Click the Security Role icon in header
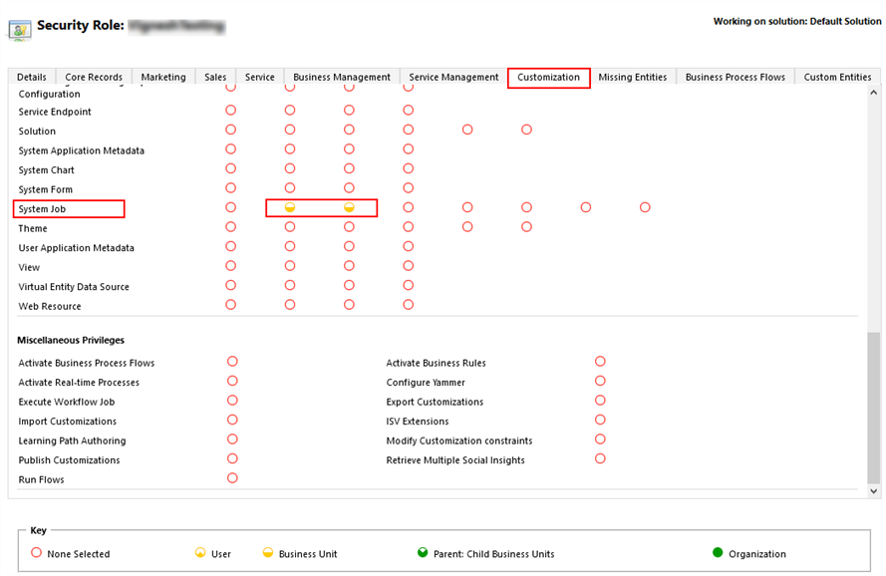886x576 pixels. coord(19,28)
